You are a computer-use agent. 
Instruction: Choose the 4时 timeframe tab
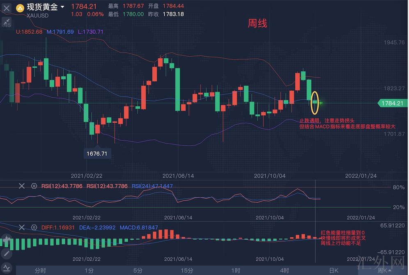285,270
